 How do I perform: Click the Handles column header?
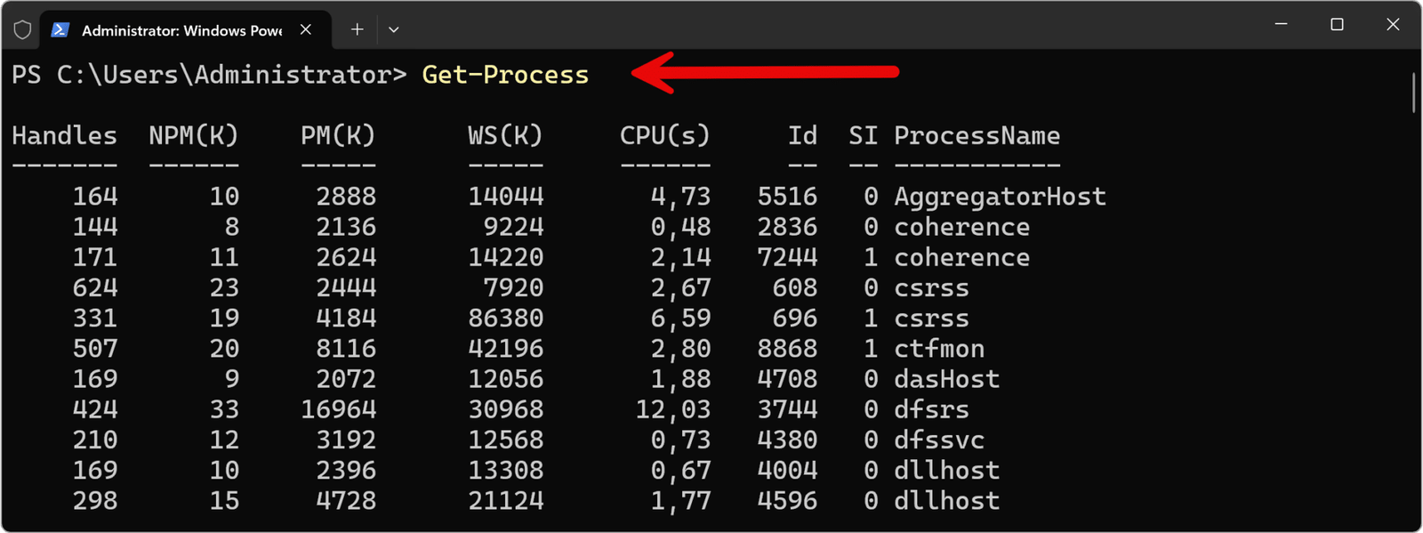click(x=63, y=135)
